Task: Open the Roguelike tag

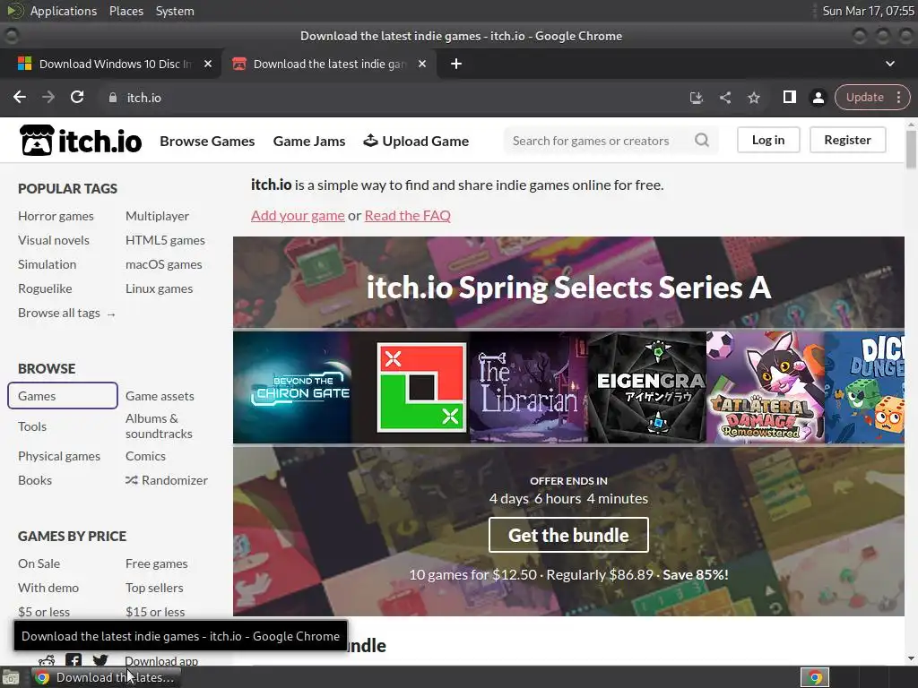Action: point(45,288)
